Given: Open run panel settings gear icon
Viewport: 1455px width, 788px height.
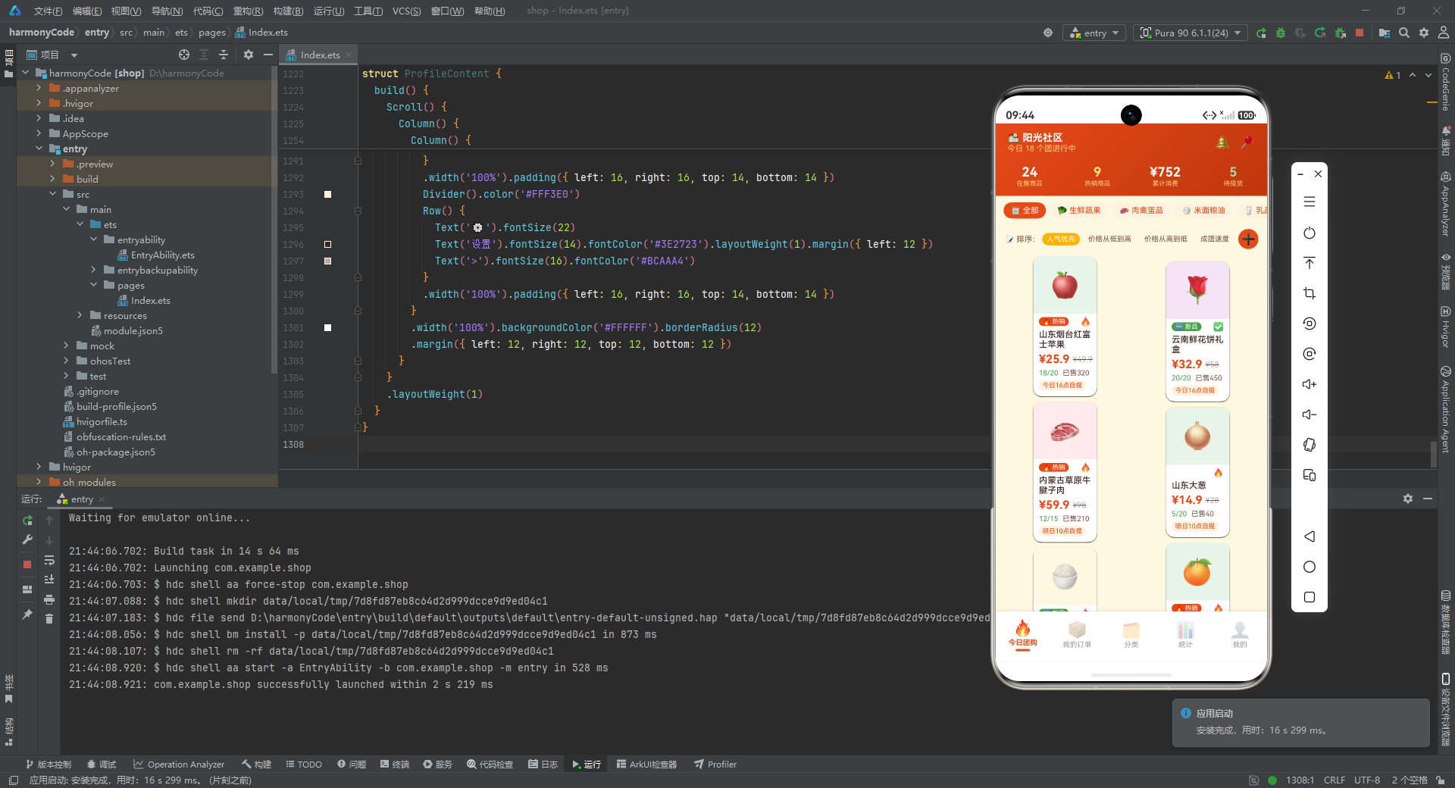Looking at the screenshot, I should (1408, 499).
